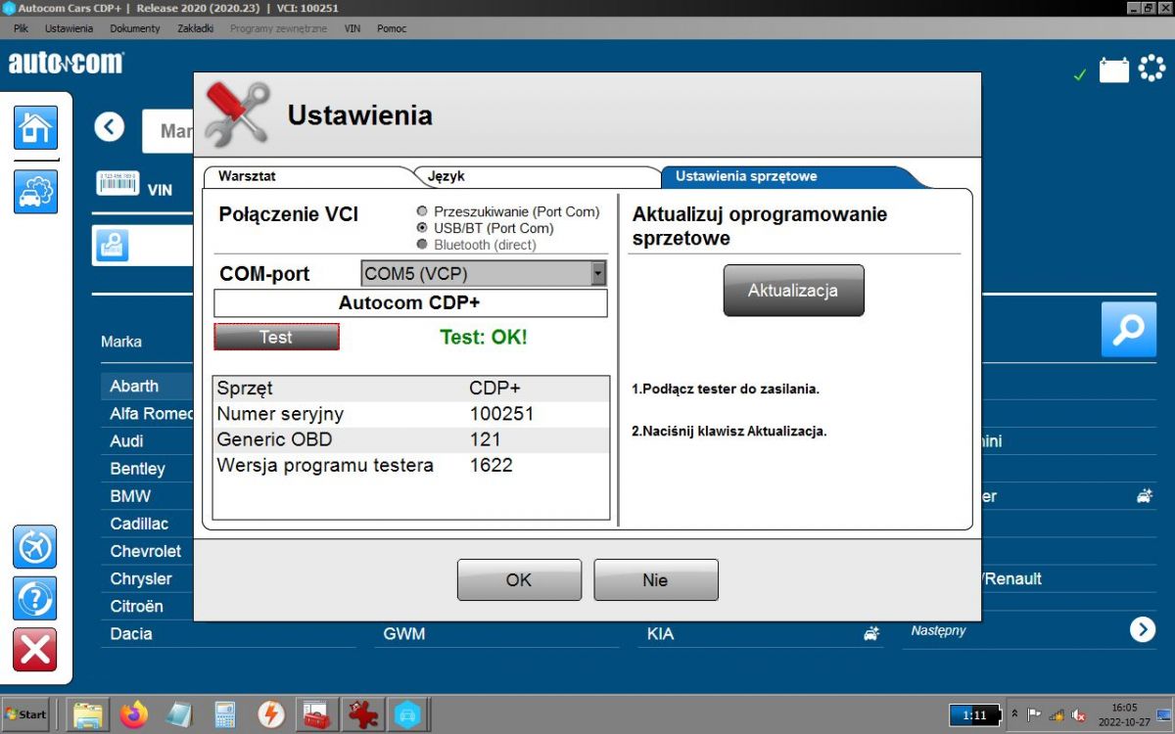Viewport: 1175px width, 734px height.
Task: Open the Help question mark icon
Action: click(x=35, y=598)
